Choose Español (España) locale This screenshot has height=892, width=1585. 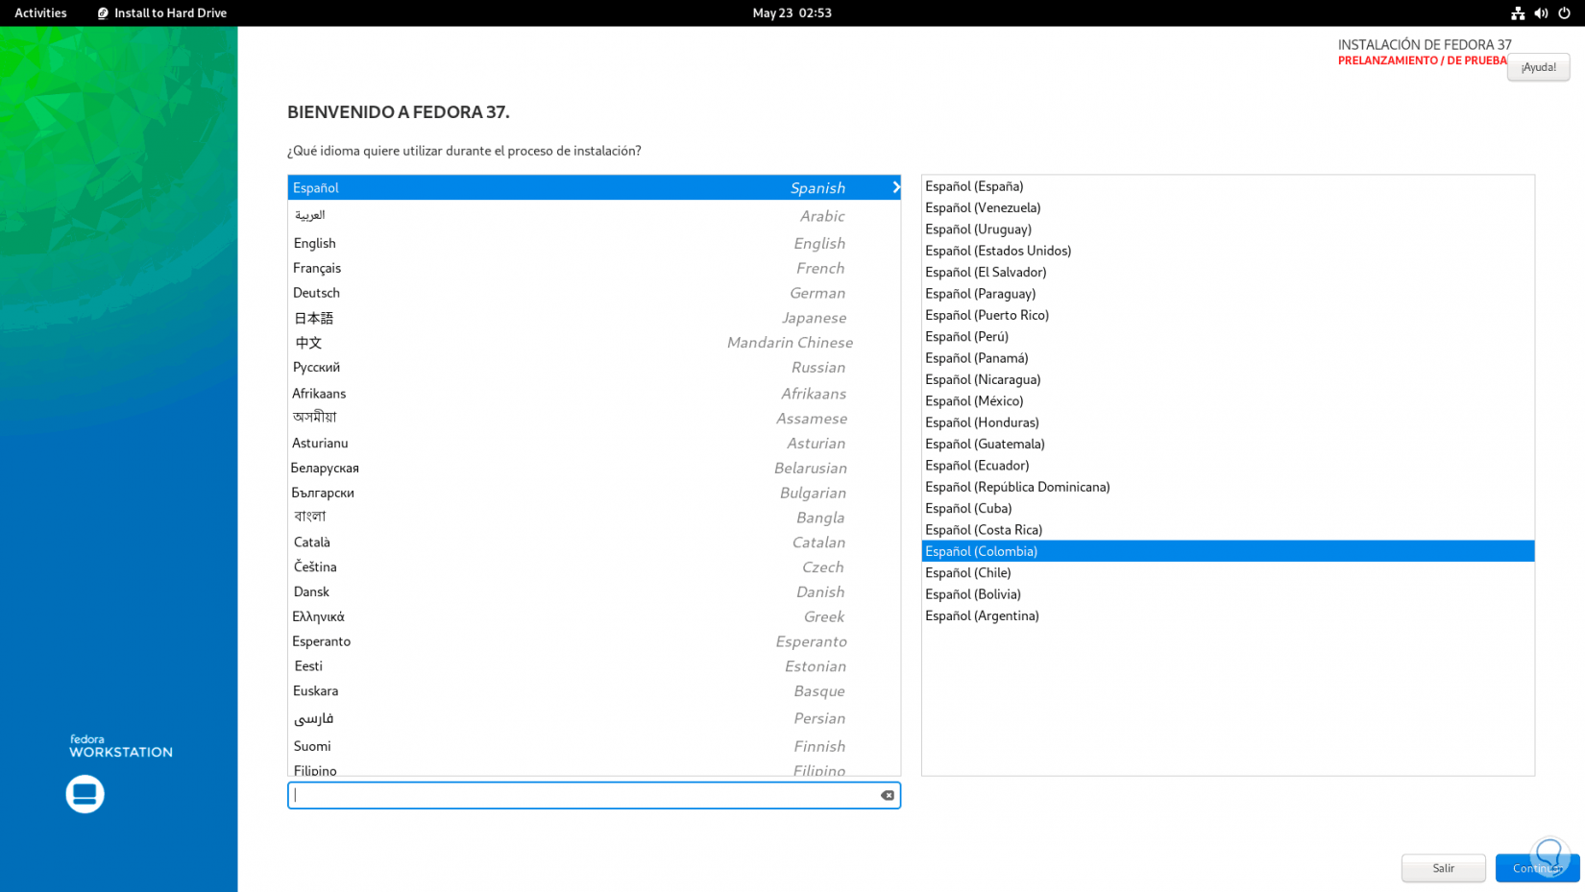coord(1228,186)
